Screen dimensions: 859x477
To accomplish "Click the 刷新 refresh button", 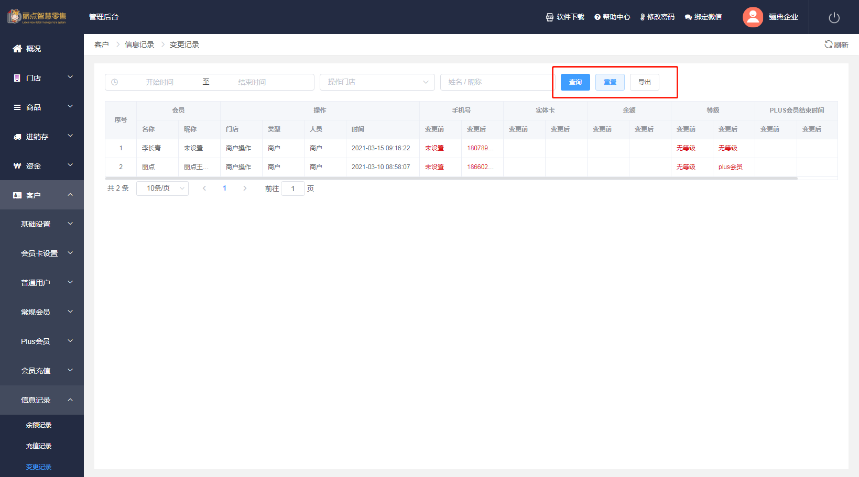I will pyautogui.click(x=836, y=45).
